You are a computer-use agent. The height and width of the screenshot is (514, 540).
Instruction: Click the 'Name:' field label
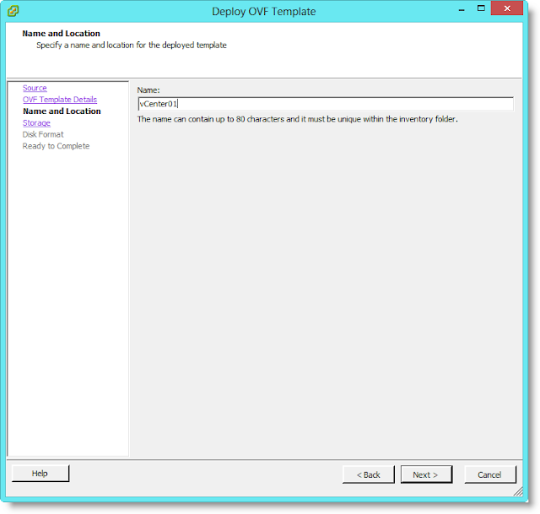pyautogui.click(x=148, y=90)
